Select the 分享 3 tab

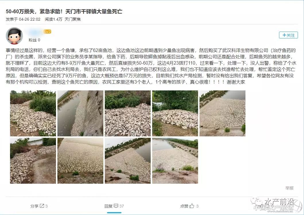[39, 206]
